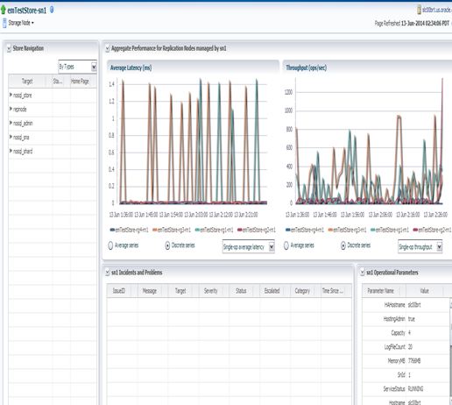Expand the repnode tree node
Viewport: 452px width, 405px height.
11,109
